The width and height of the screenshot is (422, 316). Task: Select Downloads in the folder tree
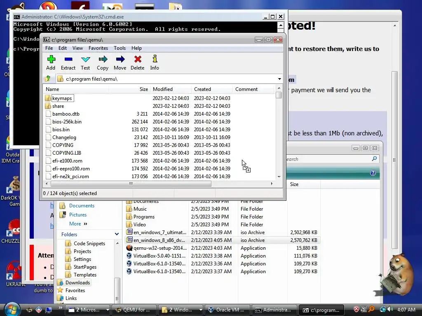click(x=77, y=282)
